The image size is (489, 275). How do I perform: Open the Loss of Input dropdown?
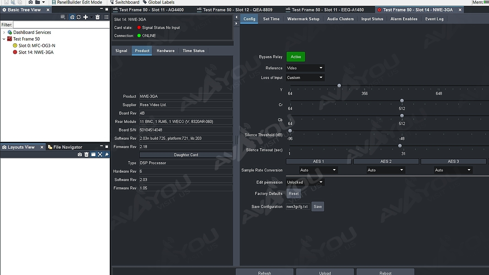[305, 78]
